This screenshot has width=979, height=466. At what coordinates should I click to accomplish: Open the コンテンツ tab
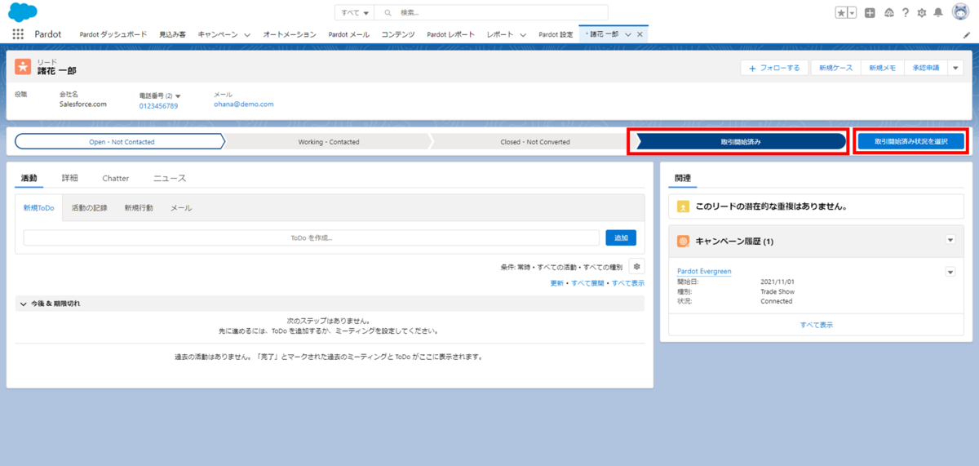tap(398, 34)
